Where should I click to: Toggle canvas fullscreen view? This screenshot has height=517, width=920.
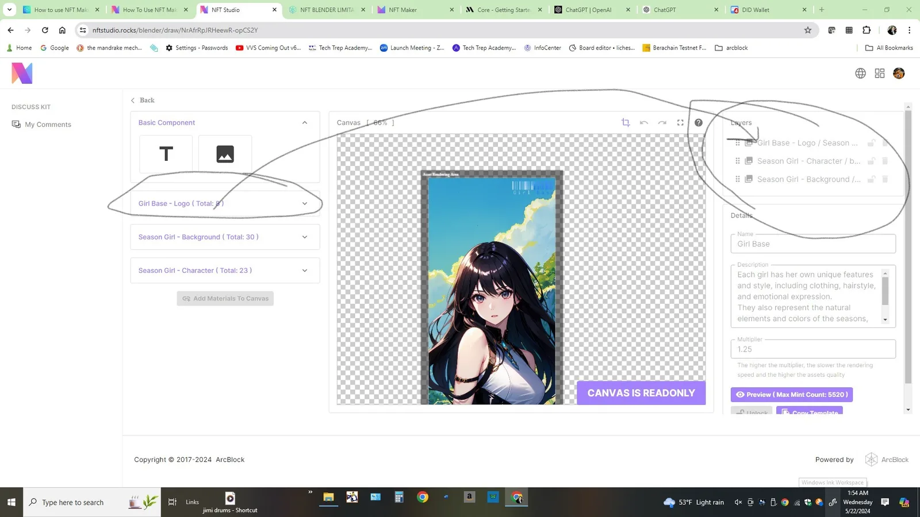point(680,122)
